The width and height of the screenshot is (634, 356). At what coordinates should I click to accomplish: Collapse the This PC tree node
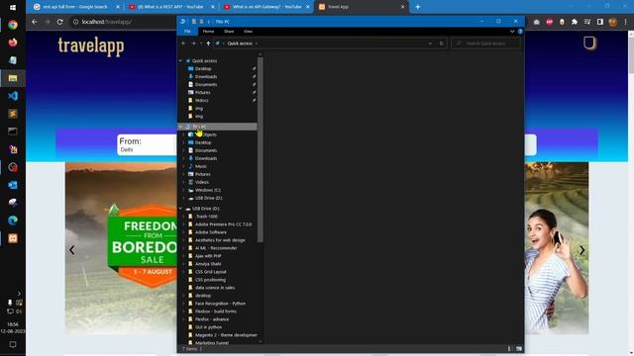(x=180, y=127)
